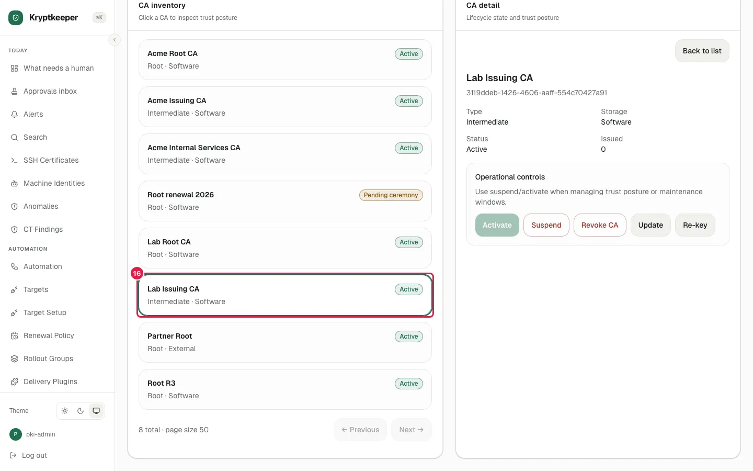Click the Rollout Groups layers icon
Image resolution: width=753 pixels, height=471 pixels.
(14, 359)
